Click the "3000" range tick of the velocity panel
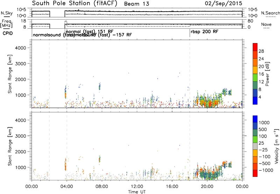This screenshot has width=280, height=194. point(21,136)
